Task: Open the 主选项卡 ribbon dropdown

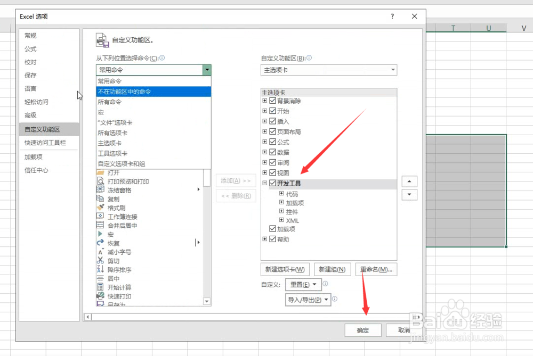Action: point(393,70)
